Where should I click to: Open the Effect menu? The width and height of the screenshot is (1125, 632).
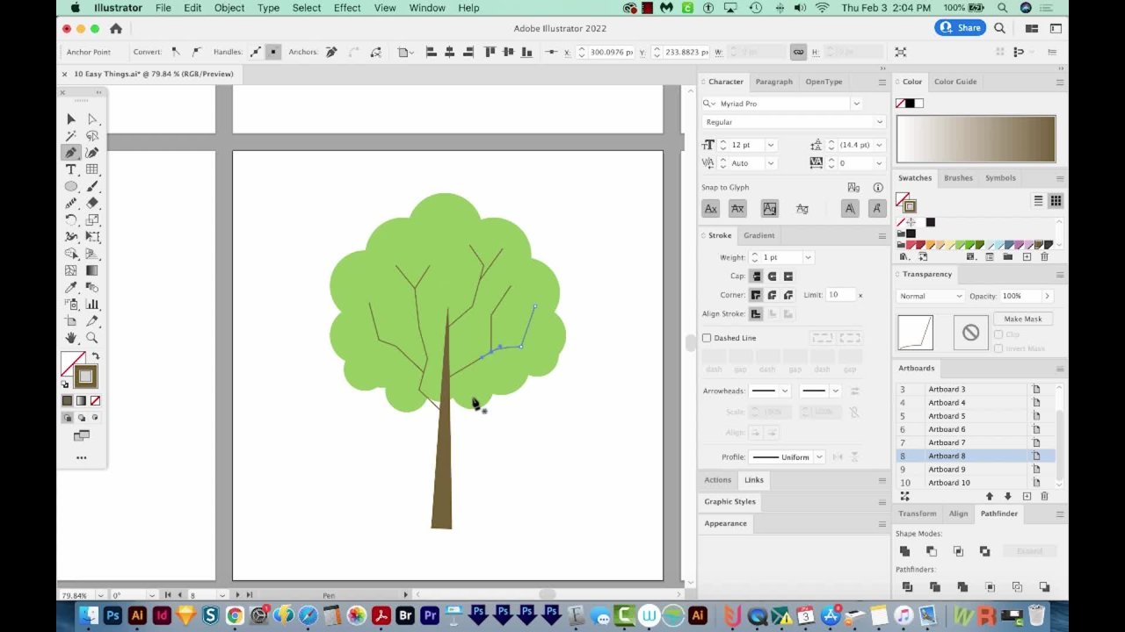pos(347,8)
